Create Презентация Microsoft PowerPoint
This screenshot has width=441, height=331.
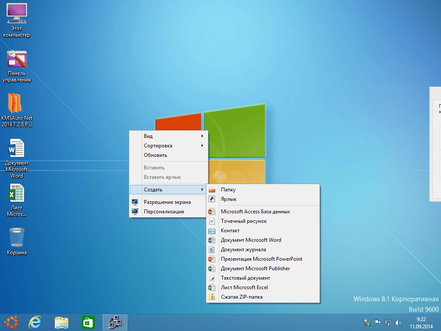(x=263, y=259)
